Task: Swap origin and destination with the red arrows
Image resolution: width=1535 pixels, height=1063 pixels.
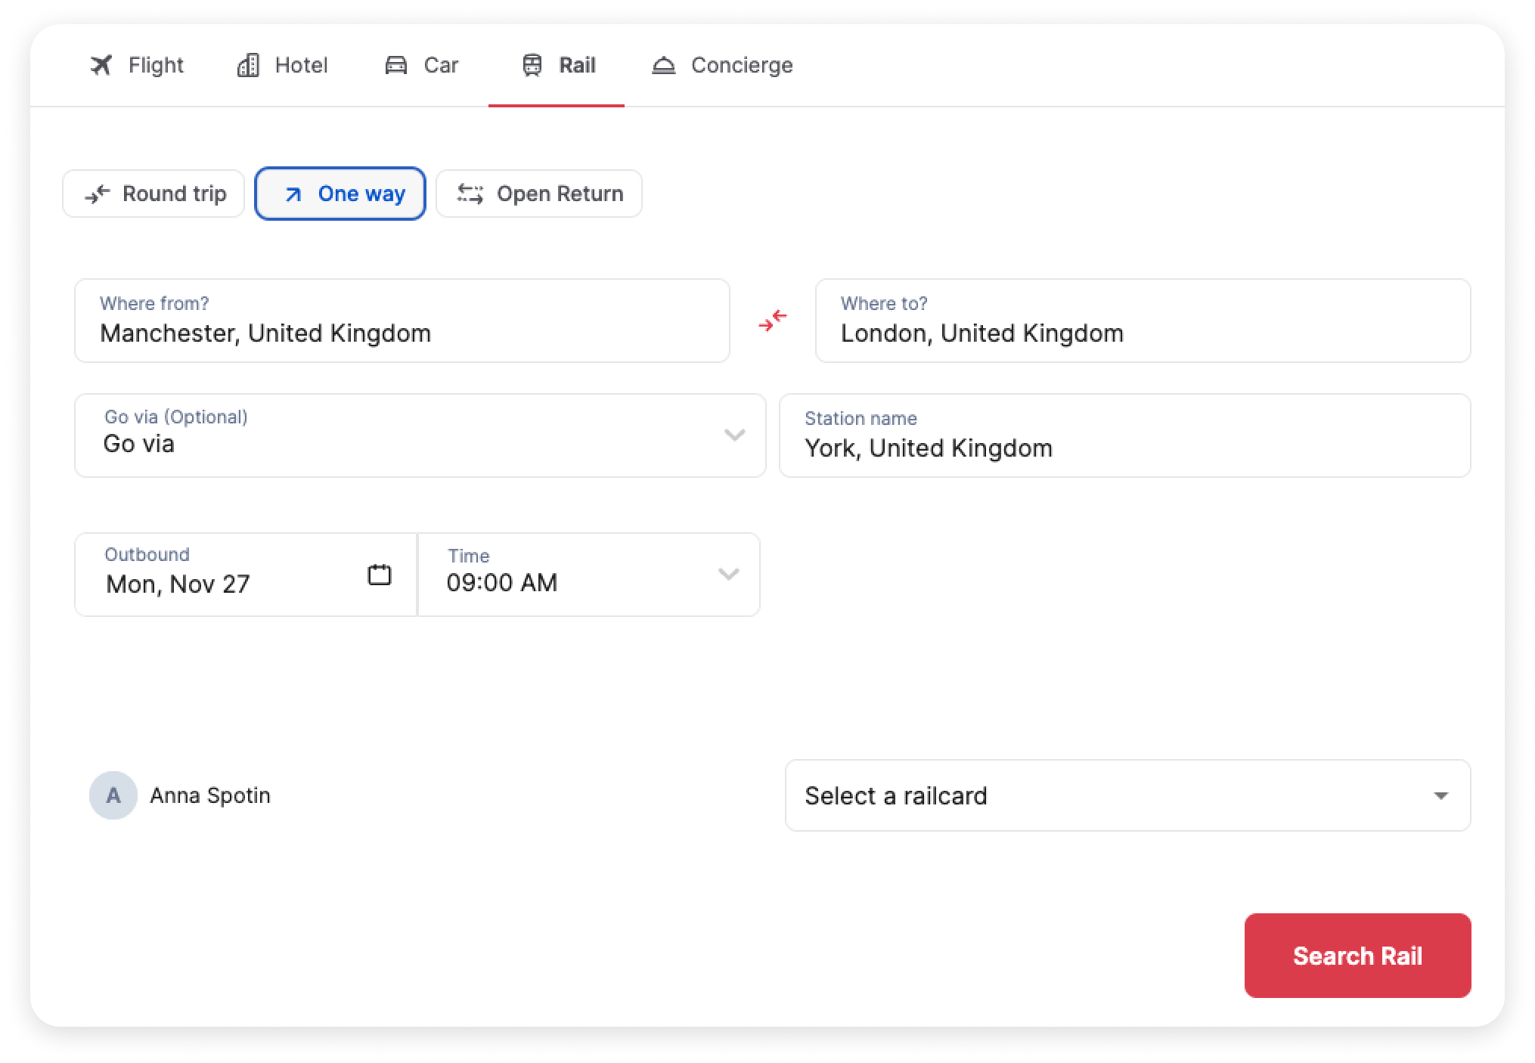Action: 772,321
